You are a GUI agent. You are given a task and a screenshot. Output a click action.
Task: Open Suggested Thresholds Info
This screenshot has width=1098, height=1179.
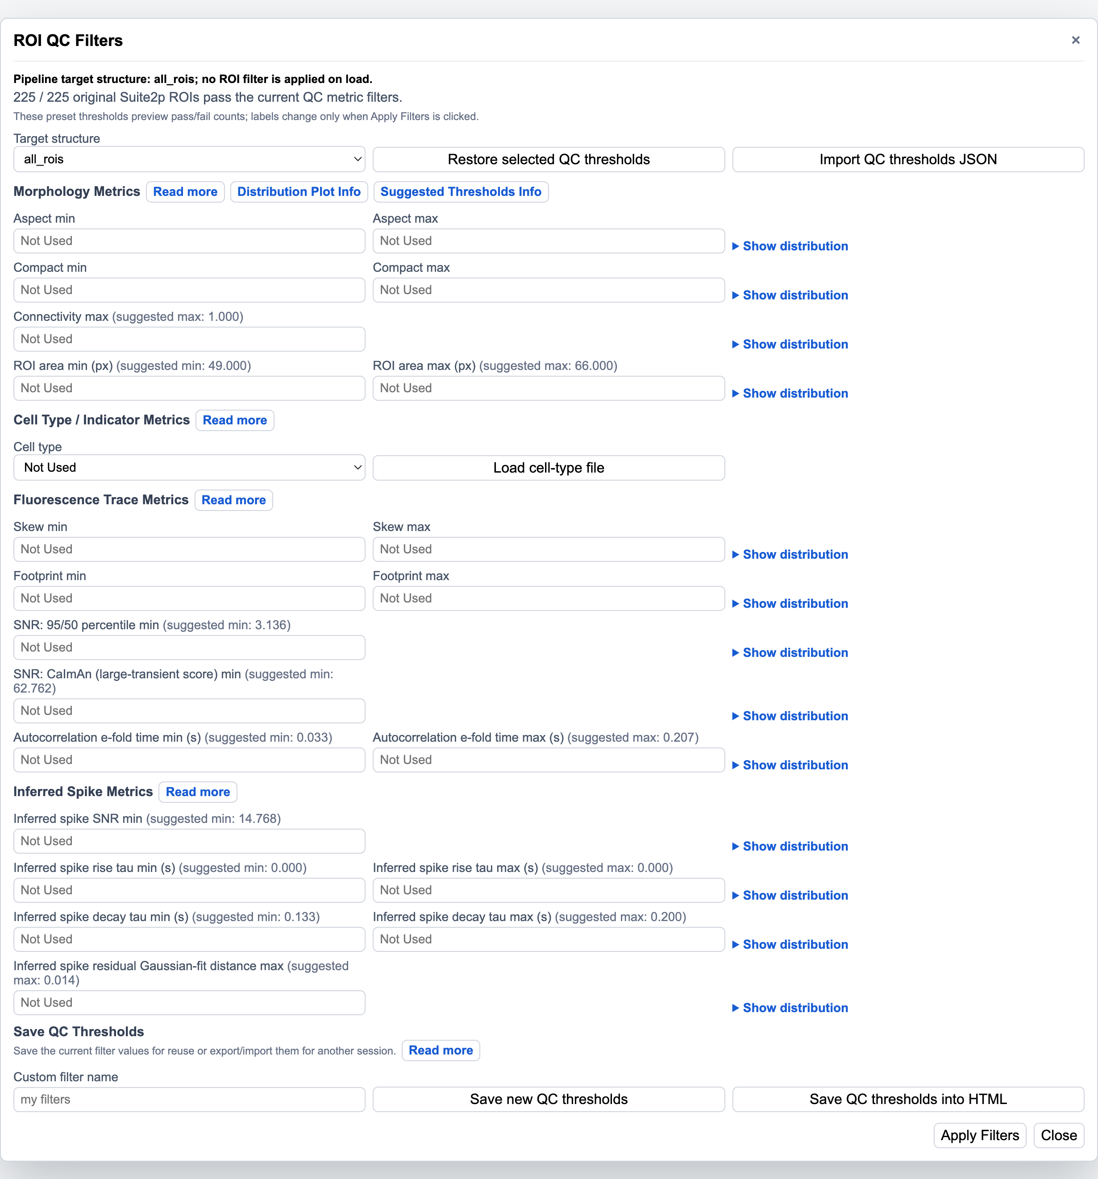pyautogui.click(x=461, y=191)
